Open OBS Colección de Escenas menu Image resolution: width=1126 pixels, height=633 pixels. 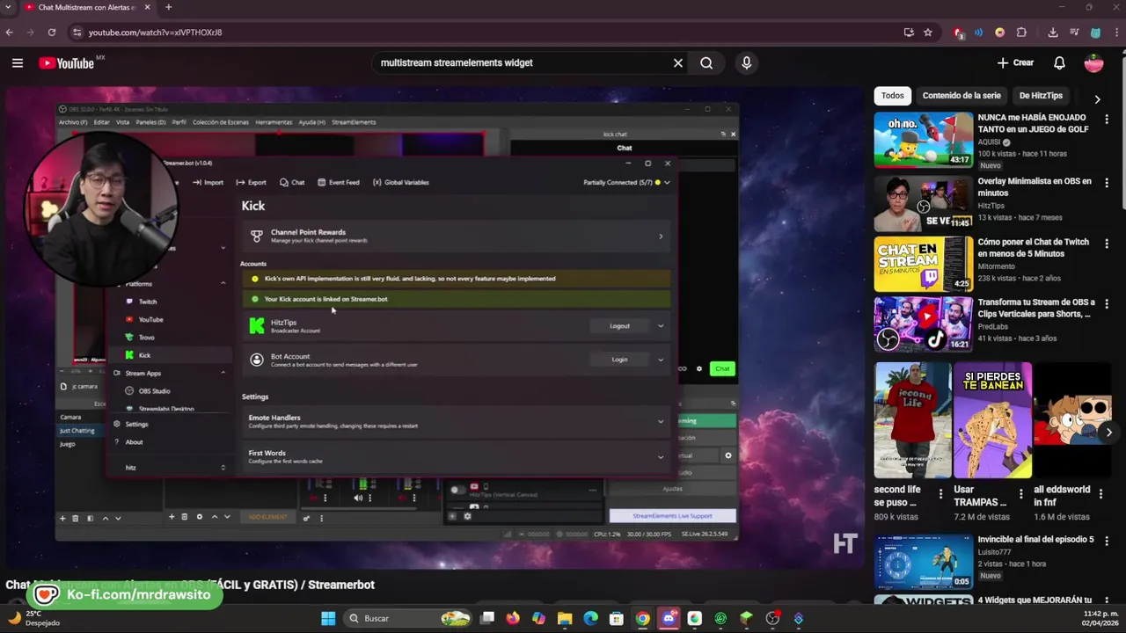(221, 122)
